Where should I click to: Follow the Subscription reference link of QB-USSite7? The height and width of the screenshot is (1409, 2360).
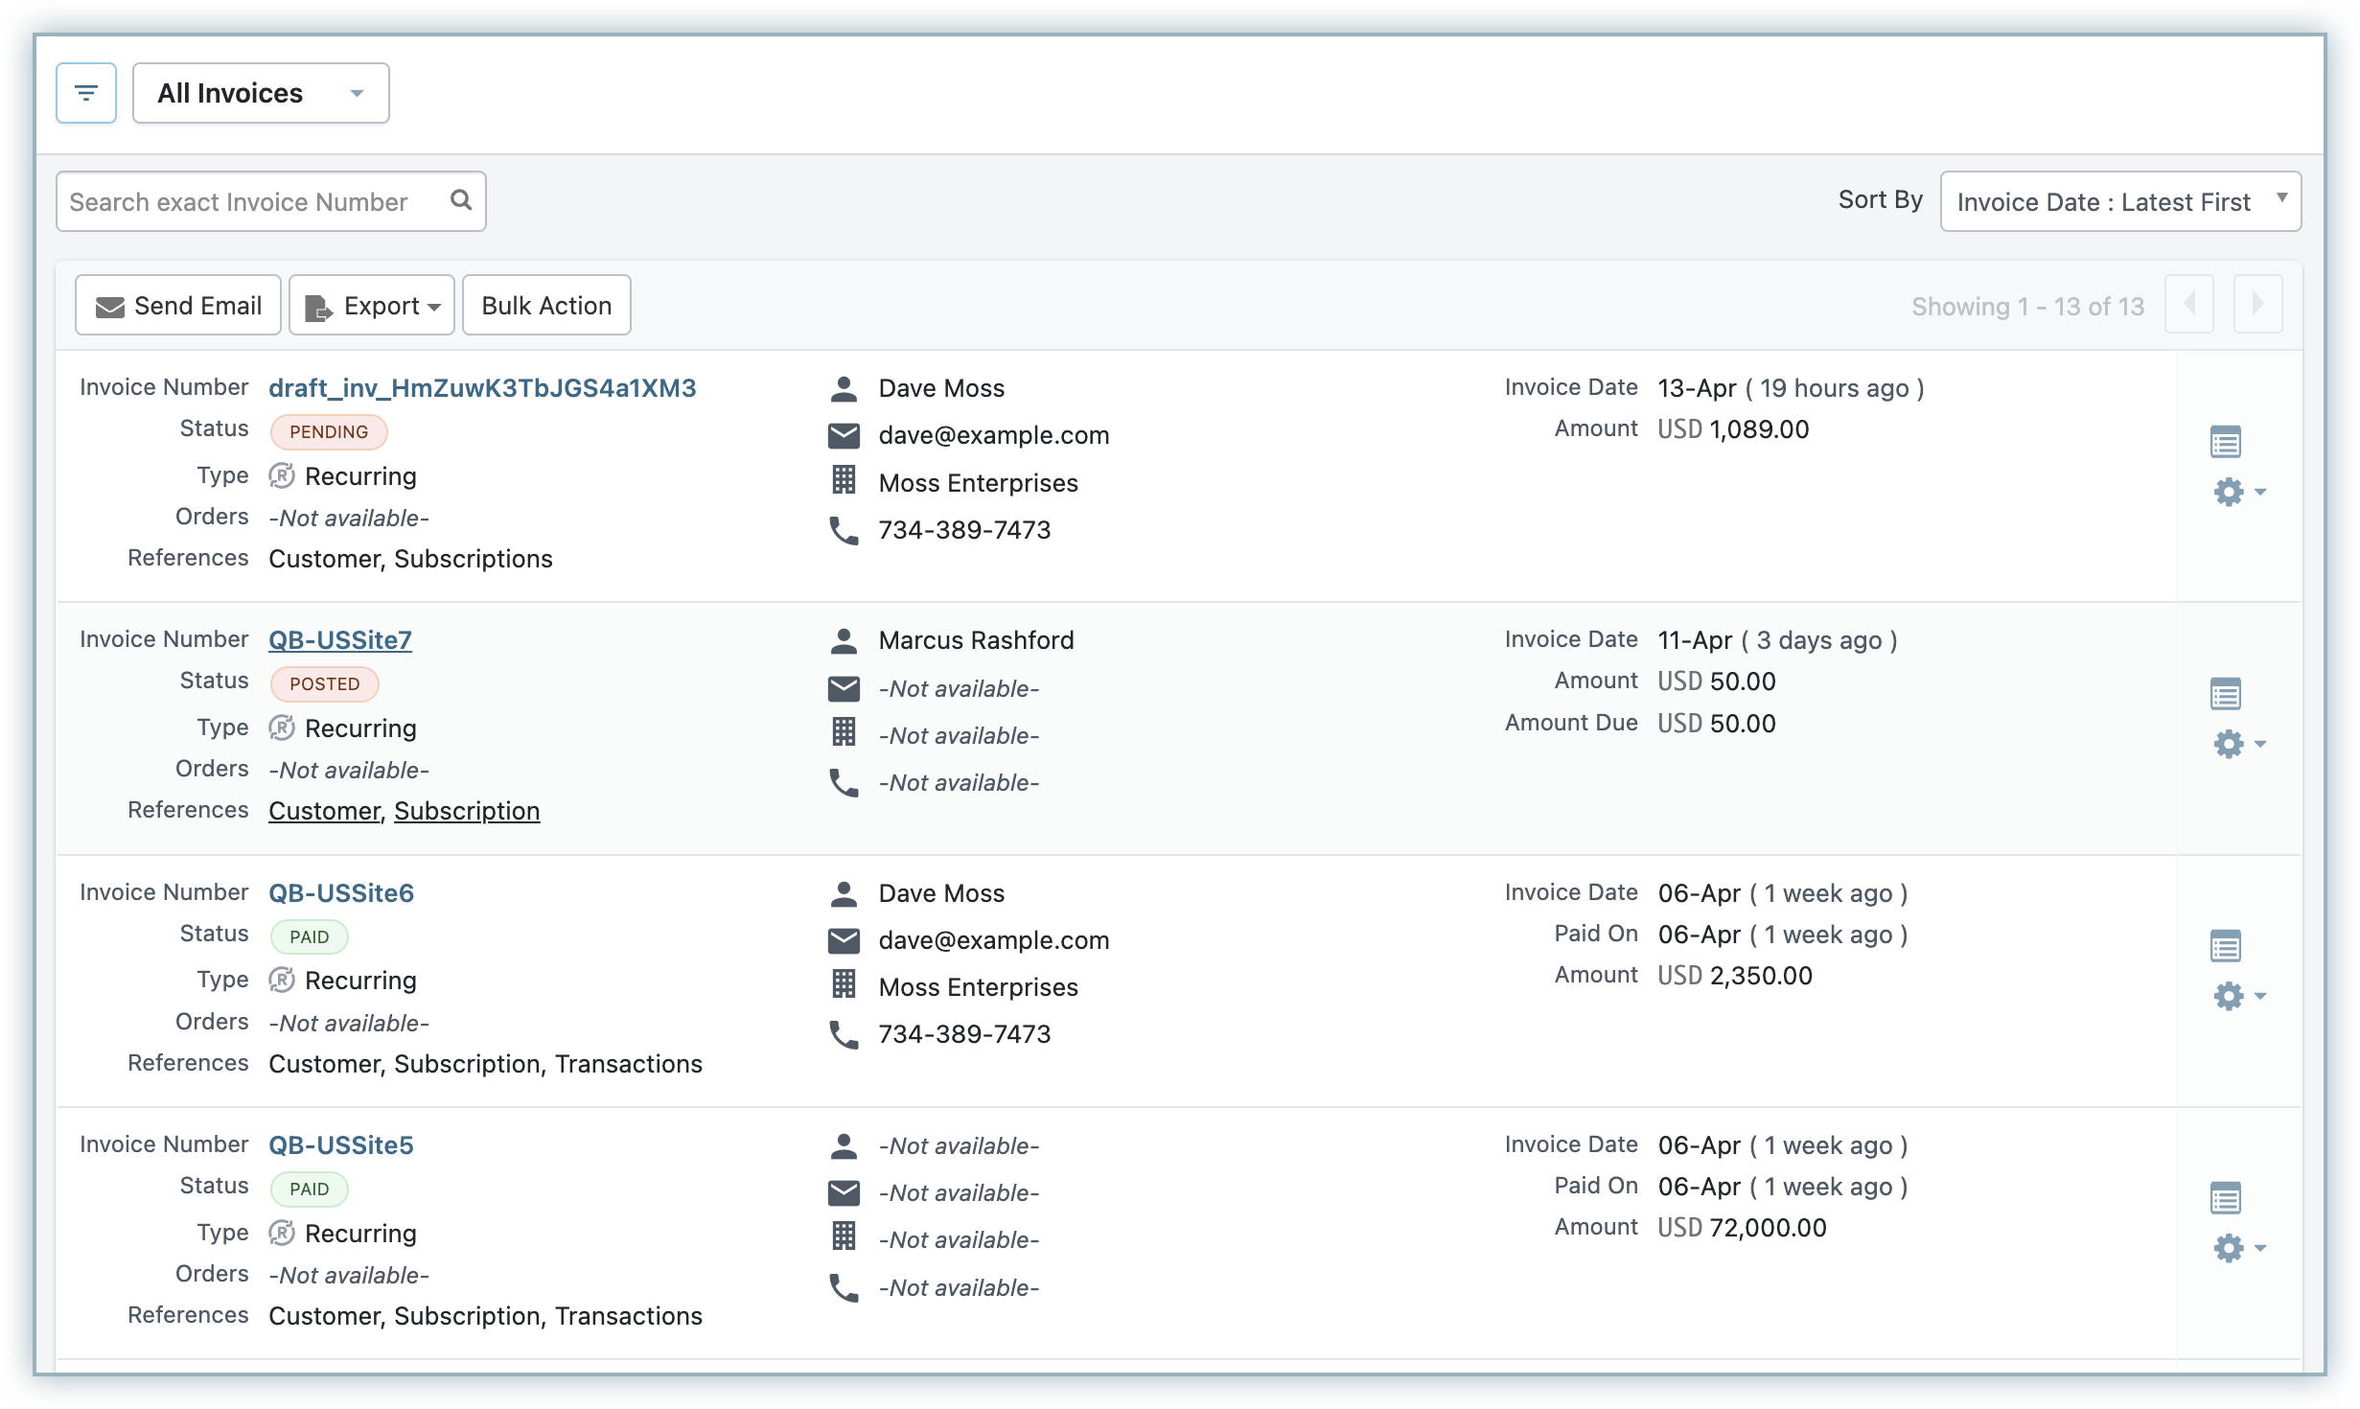[x=467, y=811]
